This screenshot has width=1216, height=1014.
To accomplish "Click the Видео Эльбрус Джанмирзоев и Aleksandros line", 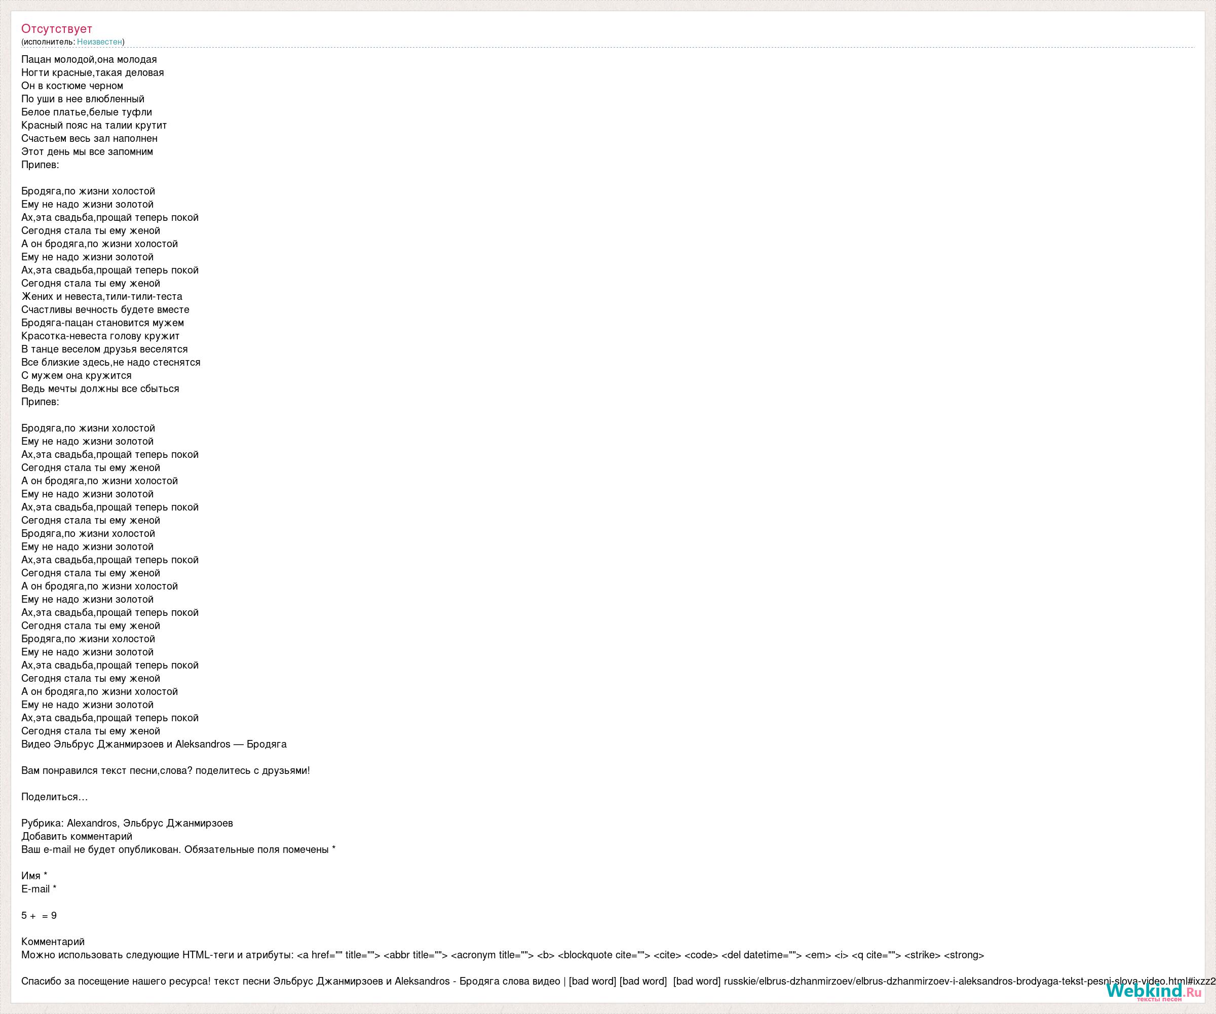I will tap(154, 745).
